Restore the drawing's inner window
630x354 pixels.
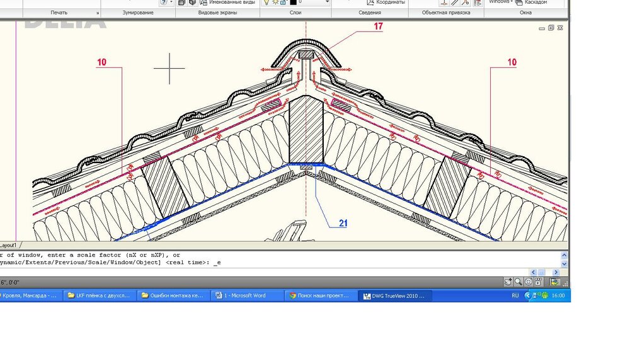click(x=551, y=28)
